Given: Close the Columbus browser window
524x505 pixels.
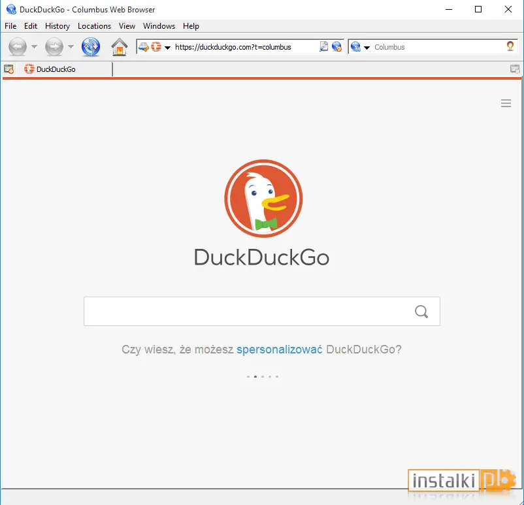Looking at the screenshot, I should tap(508, 9).
